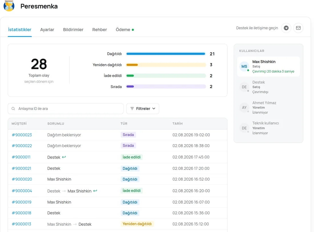Click return arrow icon in #9000004 row
The width and height of the screenshot is (314, 232).
click(95, 191)
